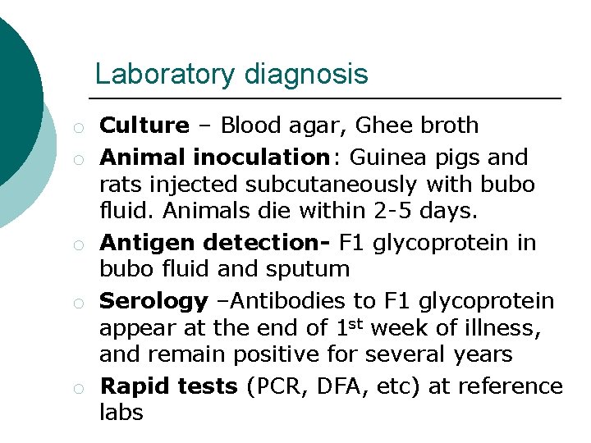Click the bold "Animal inoculation" heading

tap(215, 157)
